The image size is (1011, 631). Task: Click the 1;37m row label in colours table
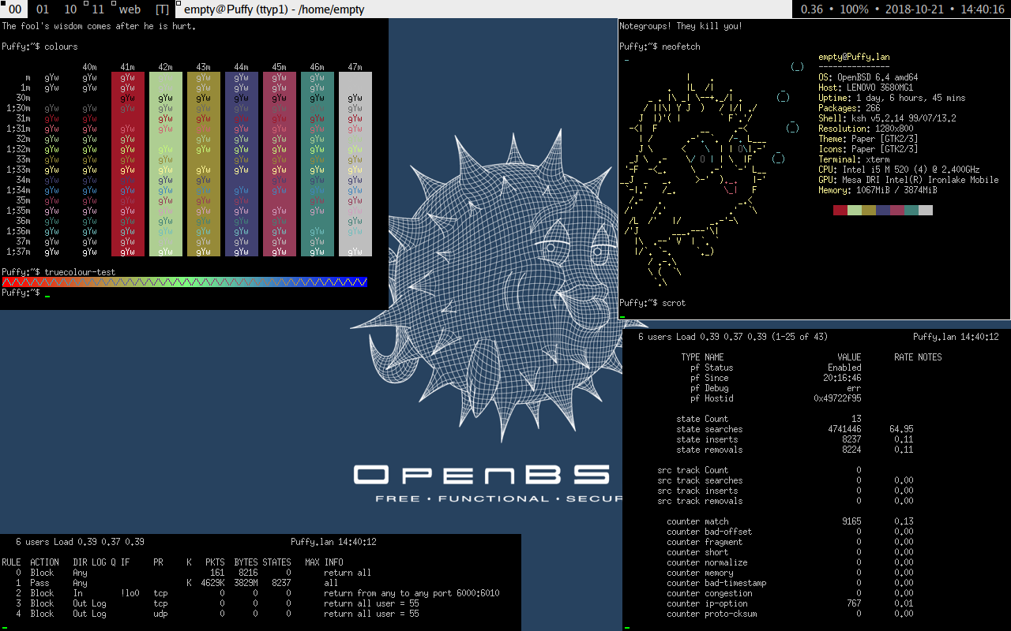click(18, 252)
